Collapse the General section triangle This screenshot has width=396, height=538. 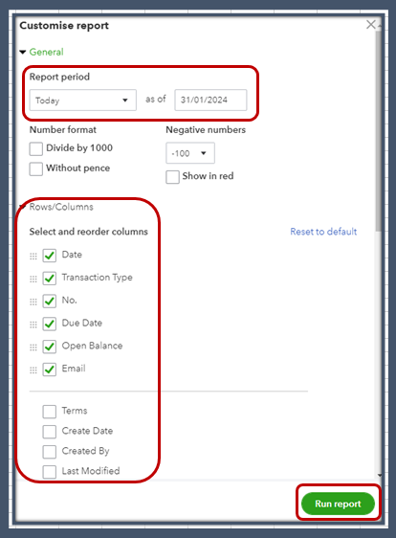click(x=23, y=52)
